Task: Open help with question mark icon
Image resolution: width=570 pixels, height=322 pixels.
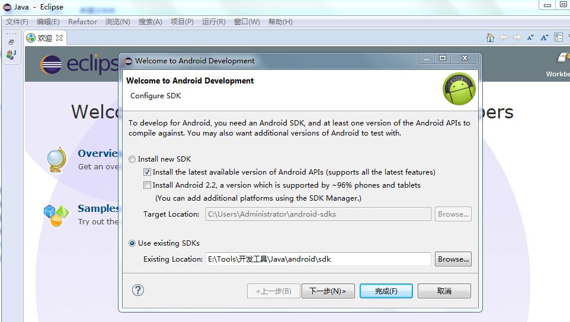Action: 138,290
